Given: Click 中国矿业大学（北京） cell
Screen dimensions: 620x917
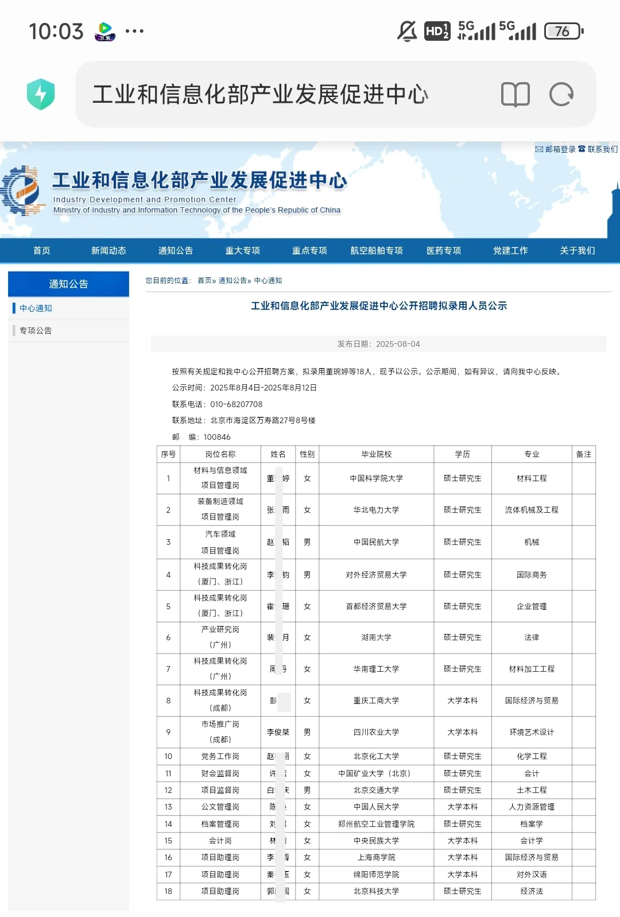Looking at the screenshot, I should click(x=377, y=773).
